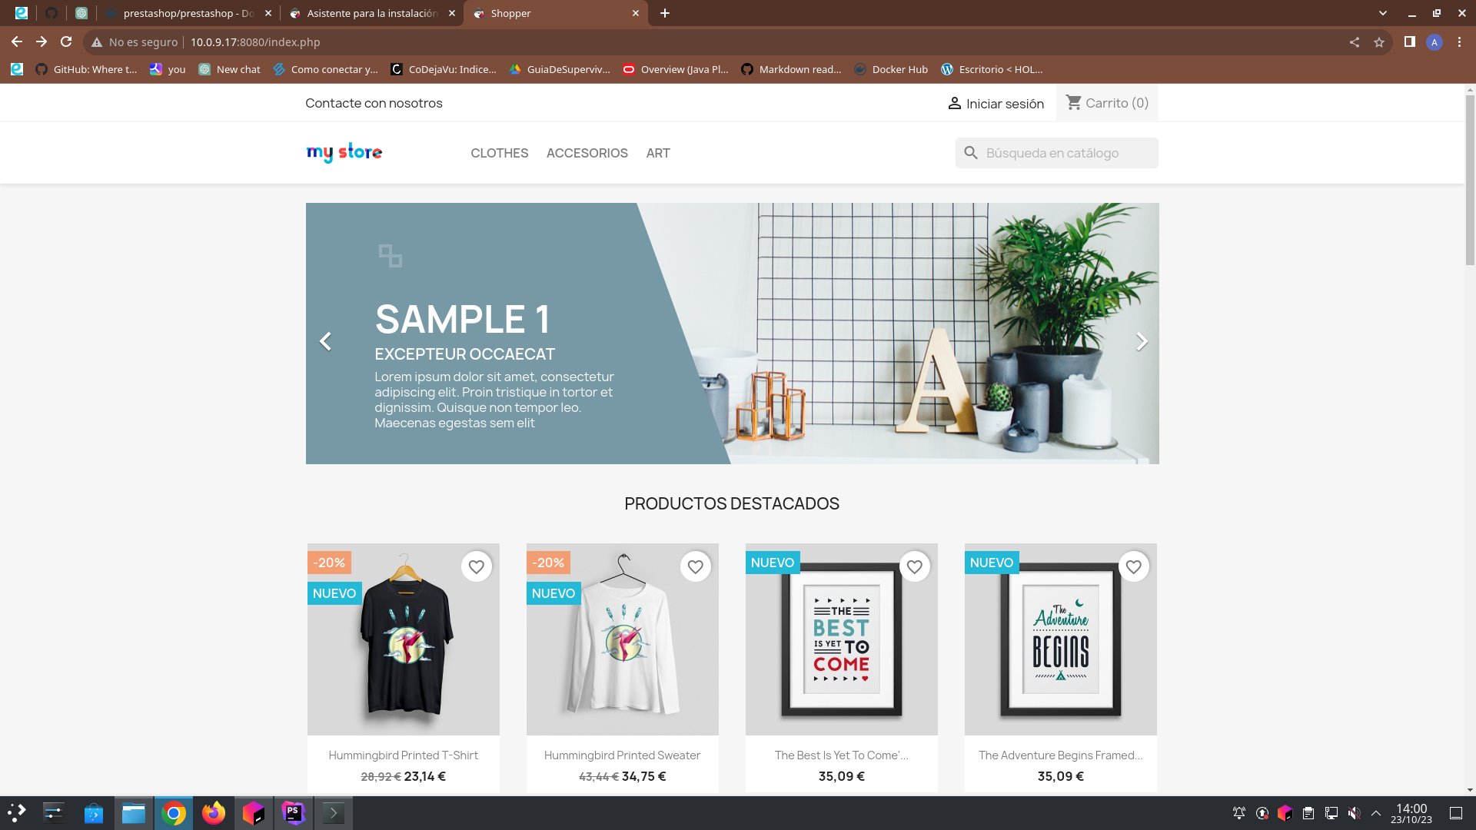Click the search magnifier icon

pos(971,153)
